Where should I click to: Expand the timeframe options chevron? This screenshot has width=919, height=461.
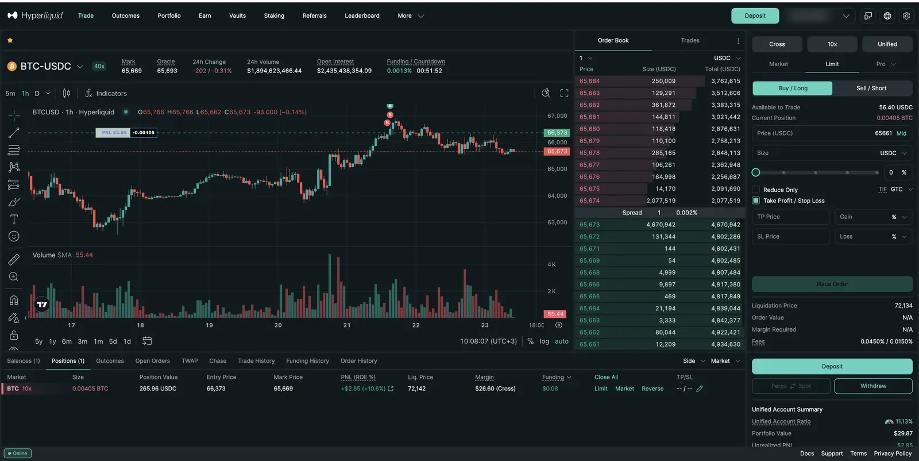[x=48, y=94]
